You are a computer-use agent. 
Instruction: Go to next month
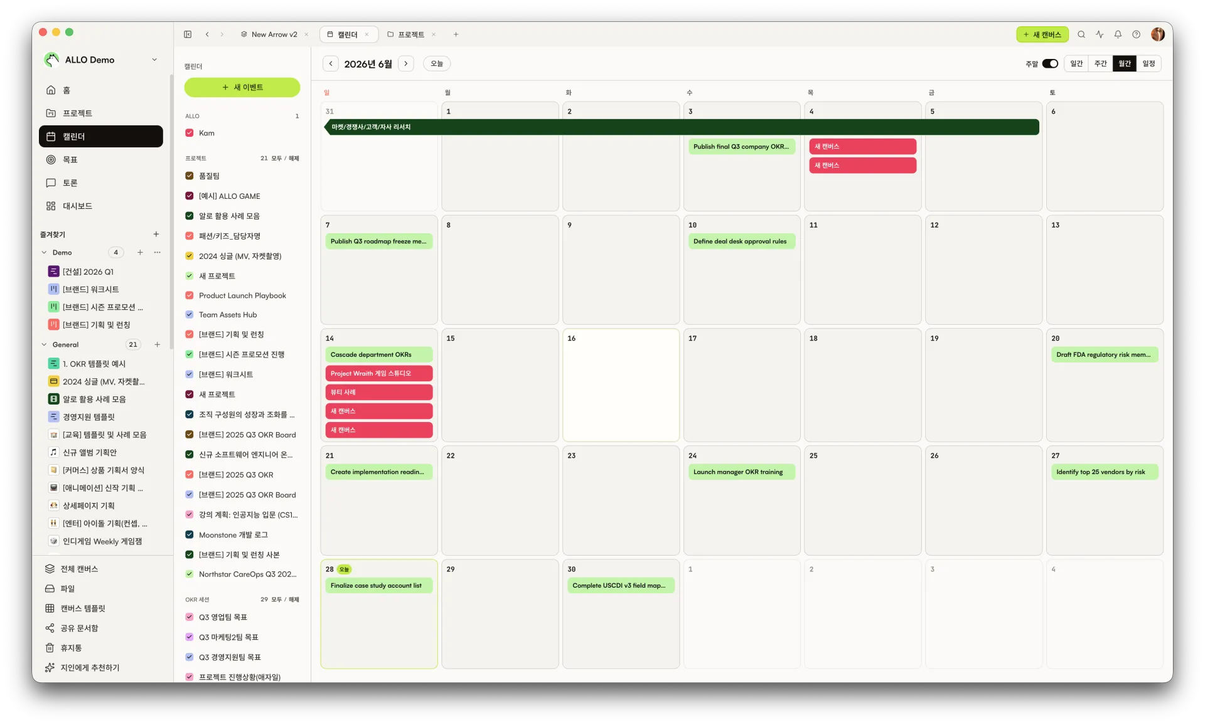(406, 64)
